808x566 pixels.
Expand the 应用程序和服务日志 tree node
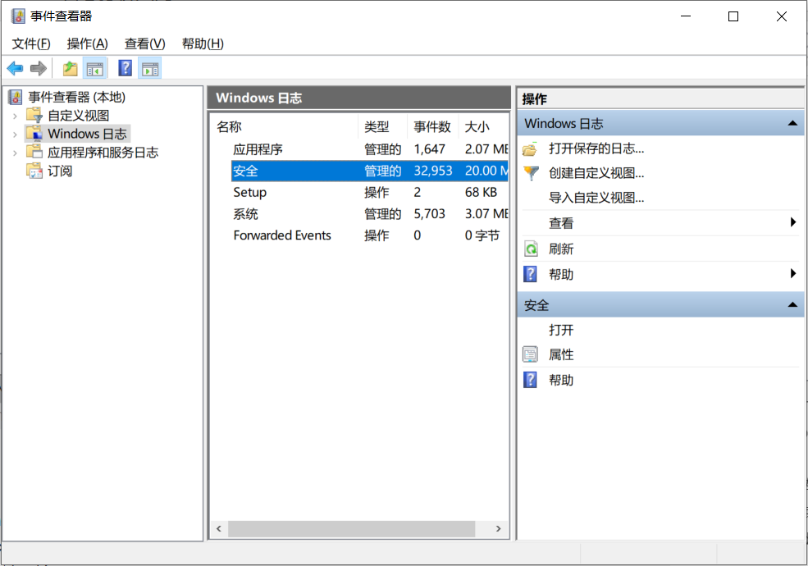click(x=15, y=153)
